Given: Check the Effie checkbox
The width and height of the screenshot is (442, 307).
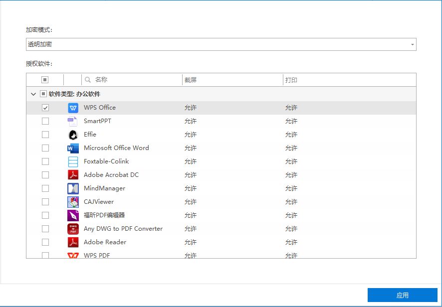Looking at the screenshot, I should tap(45, 135).
